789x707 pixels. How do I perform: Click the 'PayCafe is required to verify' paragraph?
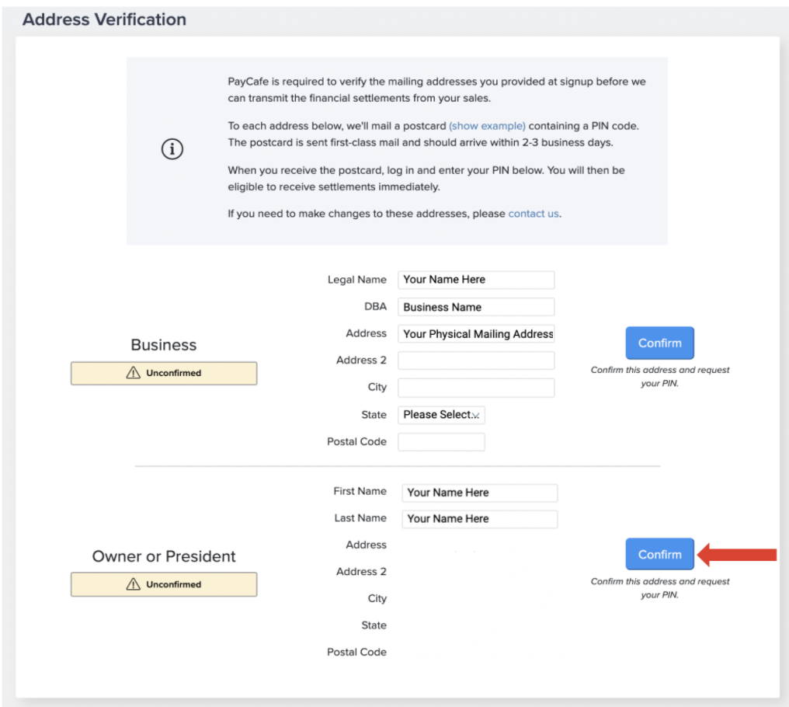point(436,89)
